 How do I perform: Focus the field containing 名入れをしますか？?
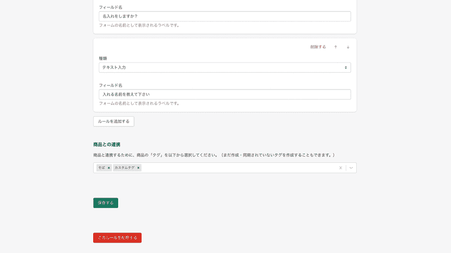click(x=224, y=16)
